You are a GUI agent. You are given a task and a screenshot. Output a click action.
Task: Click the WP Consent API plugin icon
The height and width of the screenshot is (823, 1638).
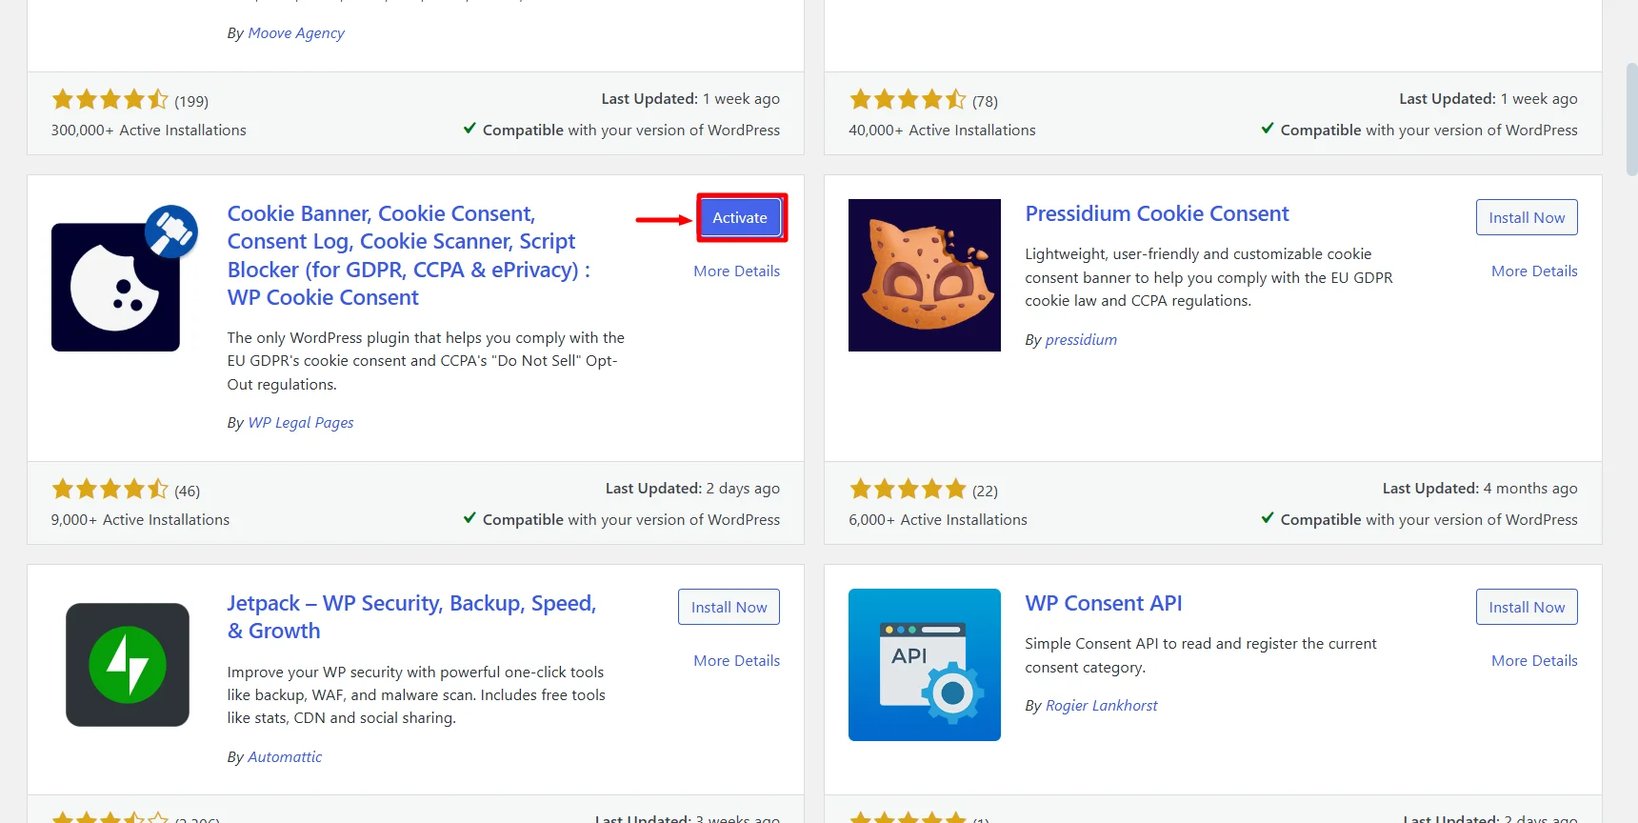(923, 664)
